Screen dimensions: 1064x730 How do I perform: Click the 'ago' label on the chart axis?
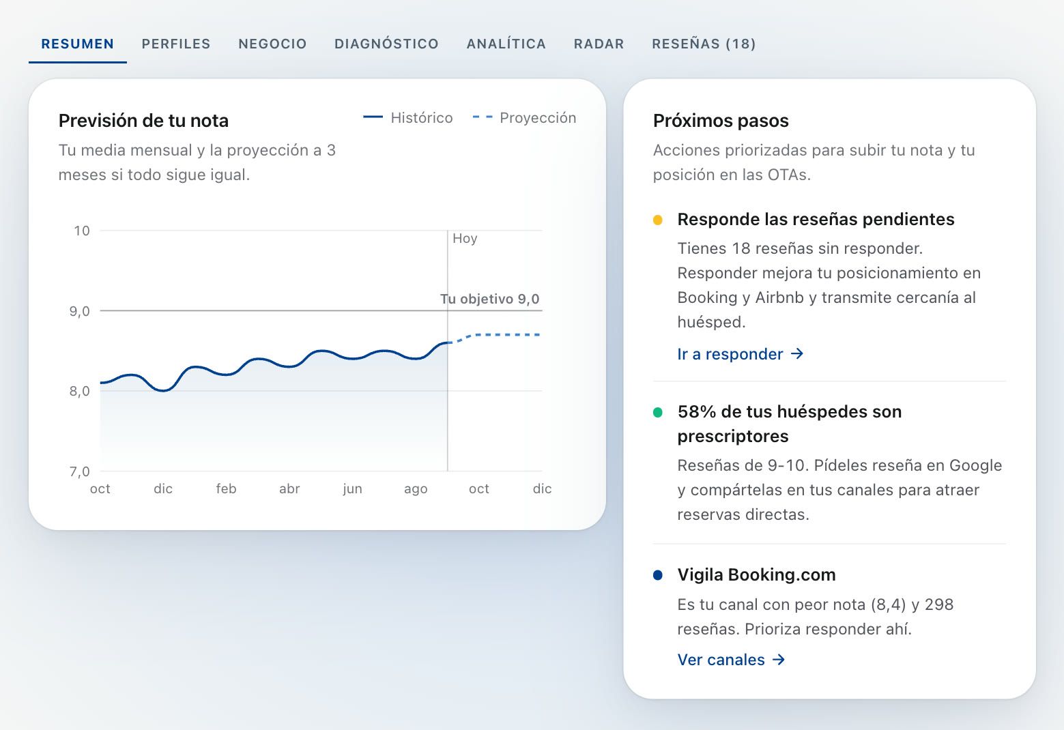click(x=416, y=488)
